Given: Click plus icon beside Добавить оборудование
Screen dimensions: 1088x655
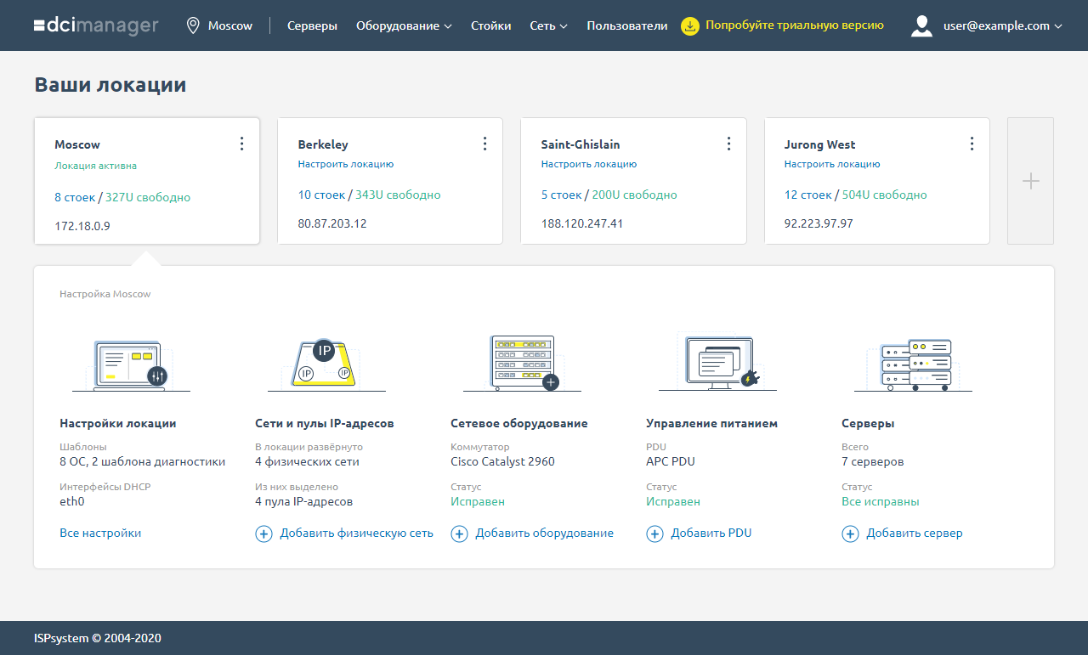Looking at the screenshot, I should (x=459, y=534).
